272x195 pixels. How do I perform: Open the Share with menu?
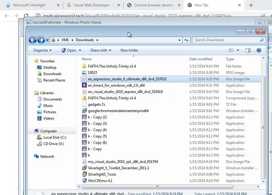(x=100, y=50)
